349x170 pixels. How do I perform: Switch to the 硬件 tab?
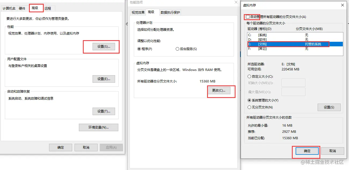coord(22,8)
